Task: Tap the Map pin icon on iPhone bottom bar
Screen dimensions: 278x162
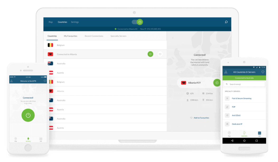Action: tap(16, 139)
